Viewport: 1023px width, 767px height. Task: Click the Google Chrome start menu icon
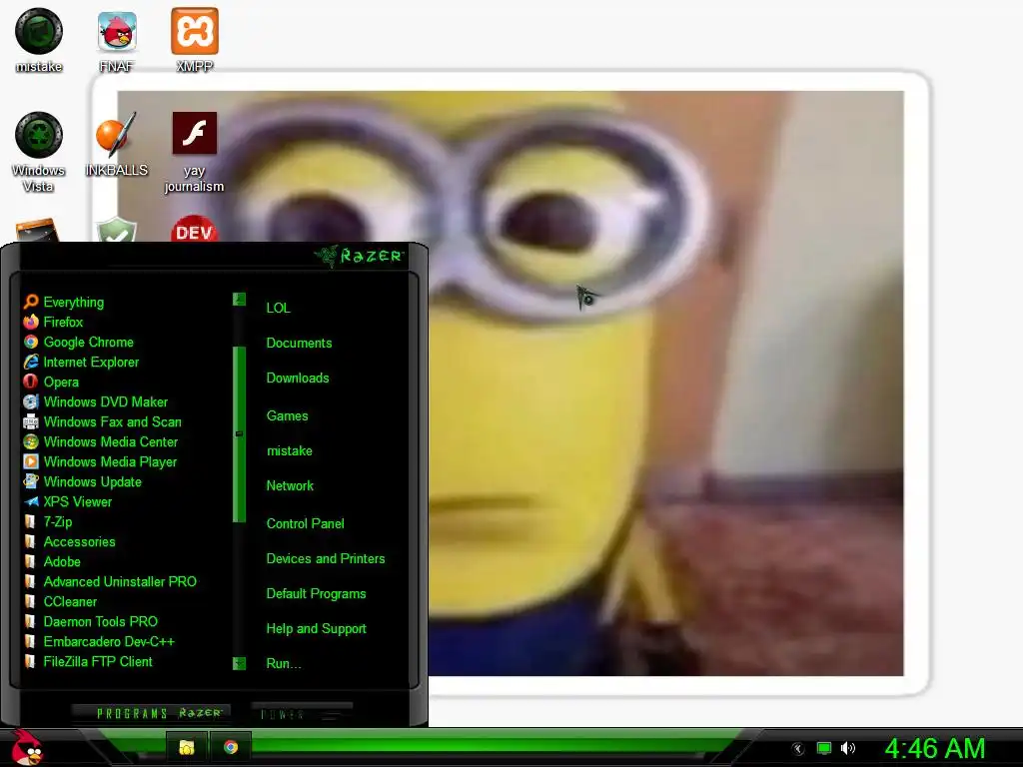pyautogui.click(x=31, y=342)
